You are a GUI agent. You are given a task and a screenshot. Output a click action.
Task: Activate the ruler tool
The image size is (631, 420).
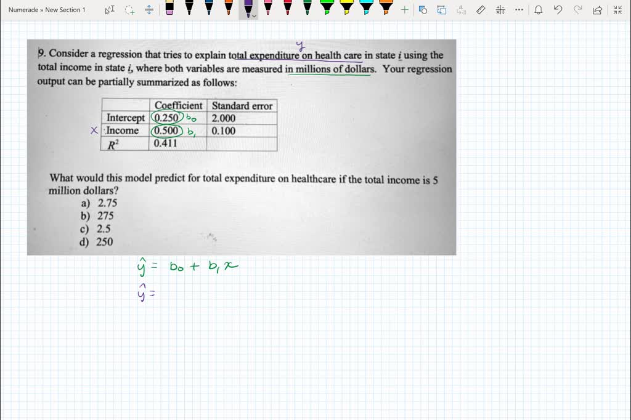tap(481, 9)
